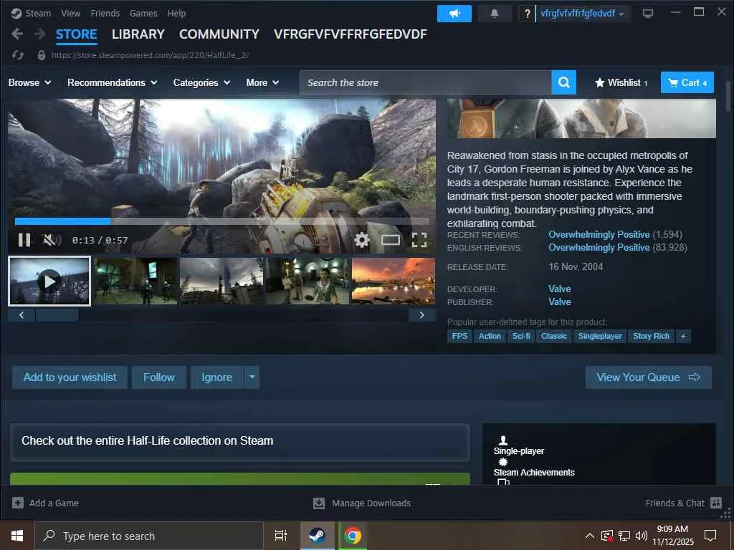
Task: Open Half-Life collection banner
Action: [x=239, y=442]
